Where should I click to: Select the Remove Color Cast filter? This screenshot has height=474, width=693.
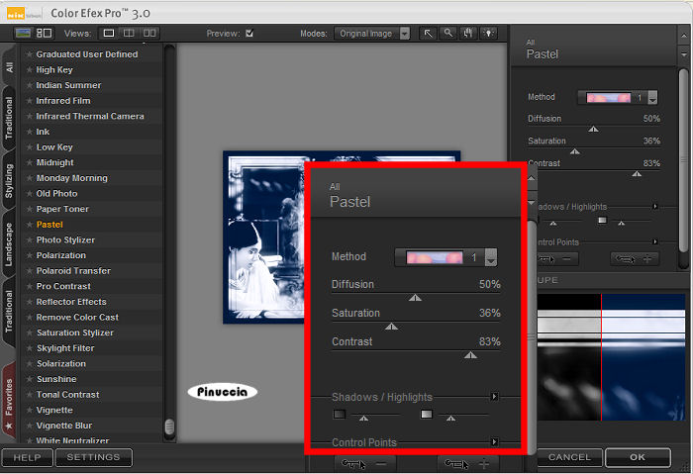coord(77,318)
